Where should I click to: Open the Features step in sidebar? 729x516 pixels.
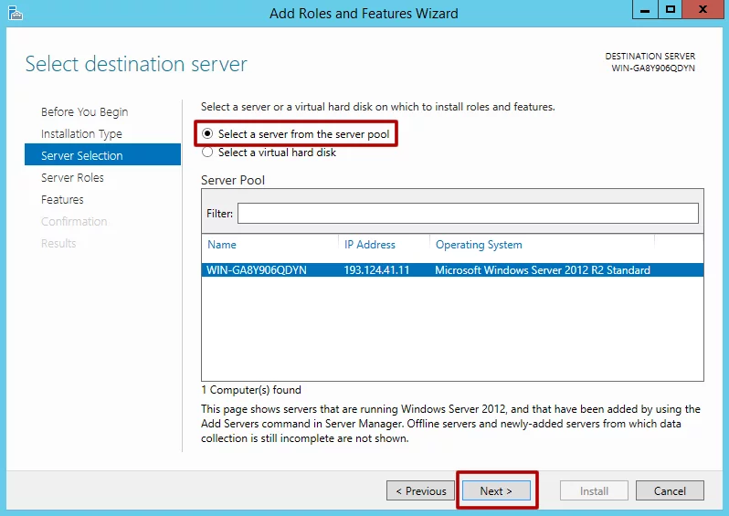62,199
